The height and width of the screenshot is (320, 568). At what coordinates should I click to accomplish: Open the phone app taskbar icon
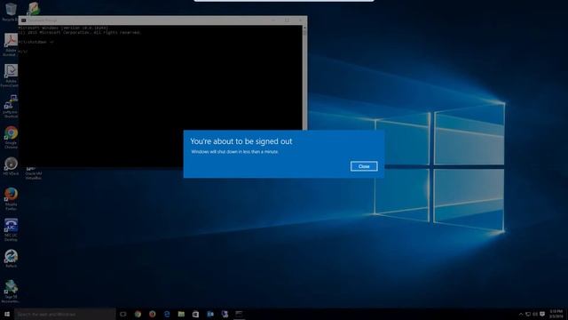point(225,314)
